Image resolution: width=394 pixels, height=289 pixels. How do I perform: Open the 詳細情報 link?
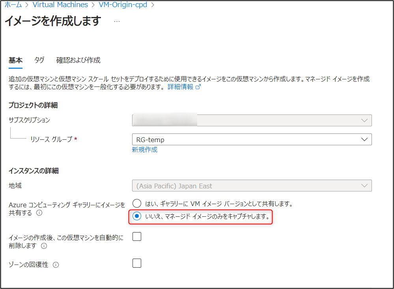[180, 87]
